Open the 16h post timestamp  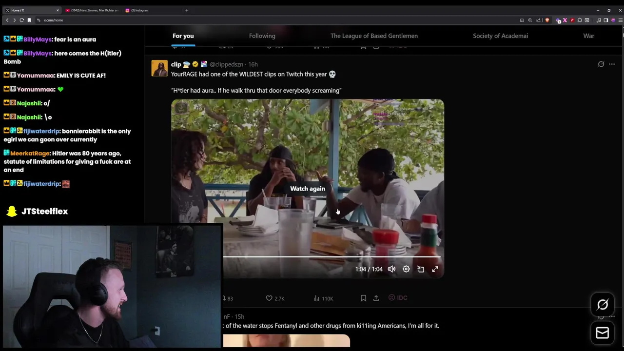pyautogui.click(x=253, y=64)
